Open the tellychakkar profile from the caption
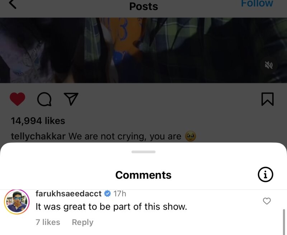 38,136
